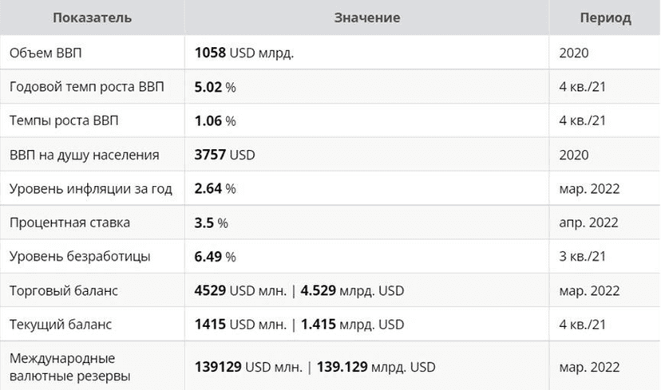The height and width of the screenshot is (390, 661).
Task: Select the 'Текущий баланс' label
Action: (x=61, y=325)
